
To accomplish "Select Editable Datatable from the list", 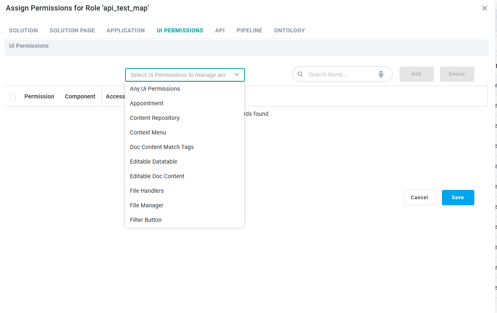I will tap(185, 162).
